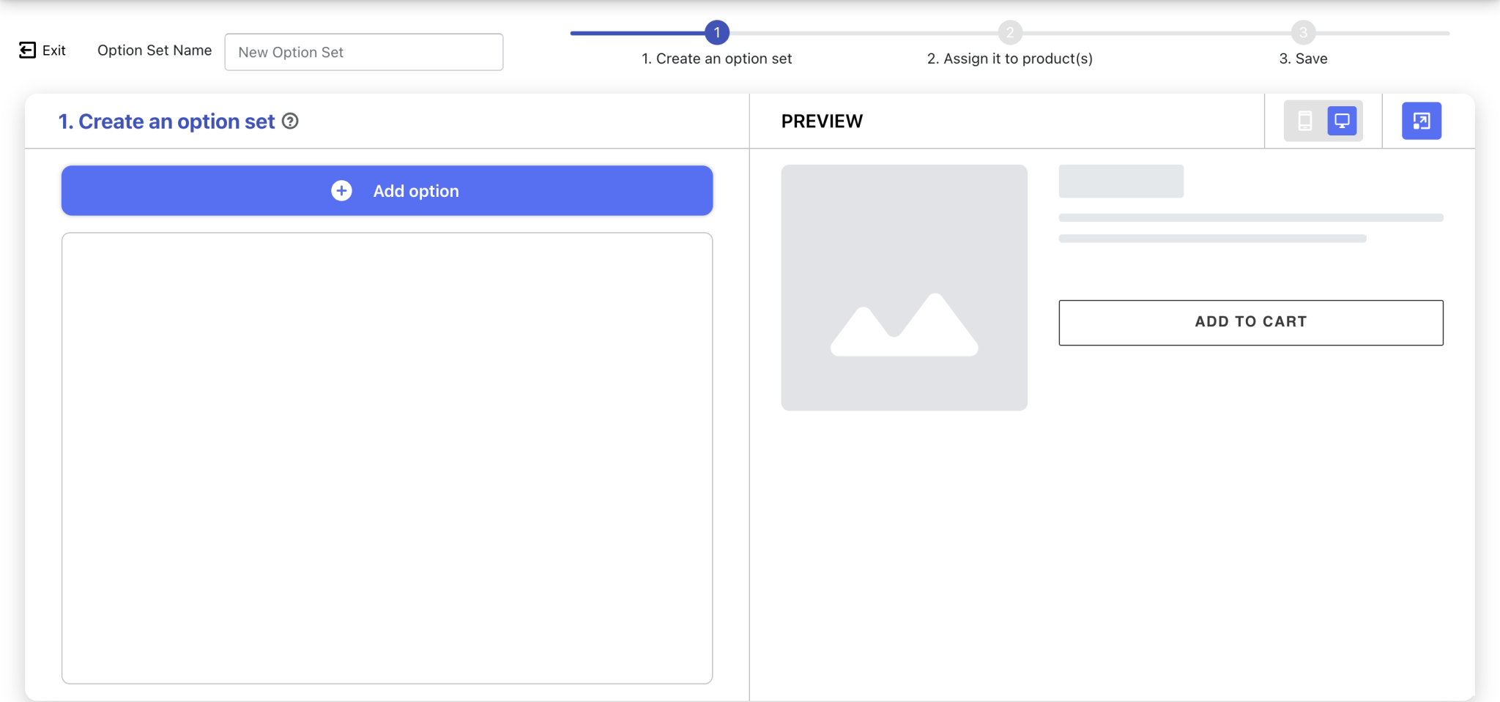
Task: Click the ADD TO CART preview button
Action: point(1249,322)
